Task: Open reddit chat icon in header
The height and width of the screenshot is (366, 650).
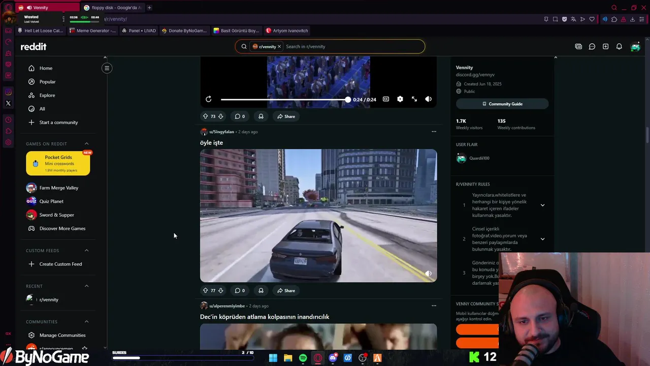Action: pyautogui.click(x=592, y=47)
